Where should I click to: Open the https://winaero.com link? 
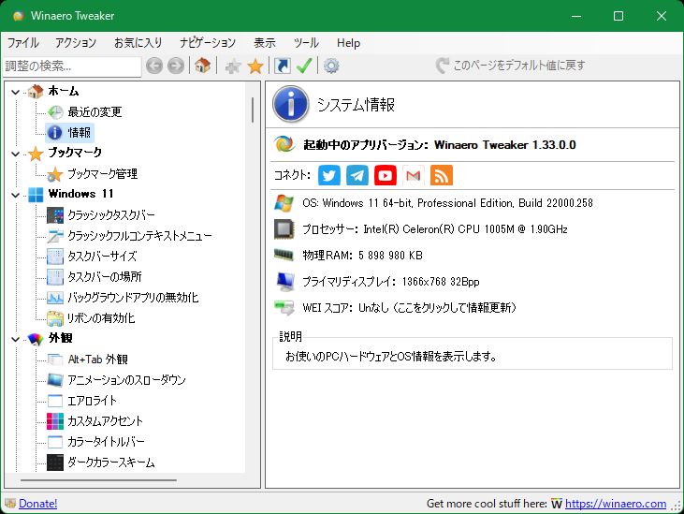point(616,504)
